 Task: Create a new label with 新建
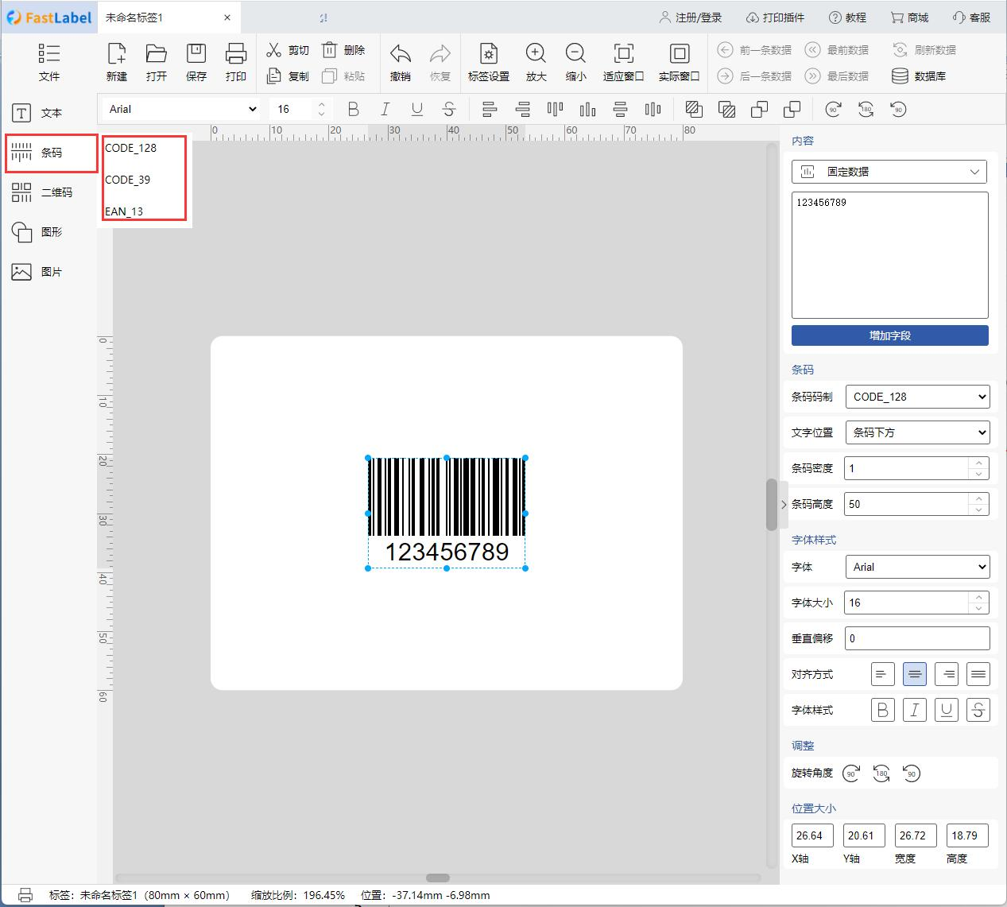[117, 62]
